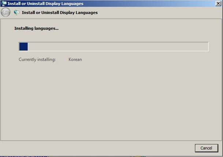Click the Cancel button
The width and height of the screenshot is (223, 157).
pos(207,148)
